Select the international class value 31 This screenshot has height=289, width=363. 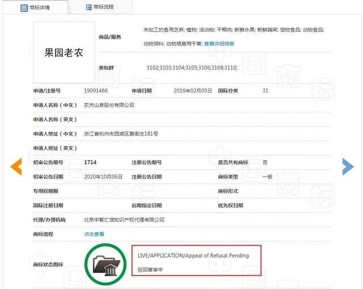265,91
